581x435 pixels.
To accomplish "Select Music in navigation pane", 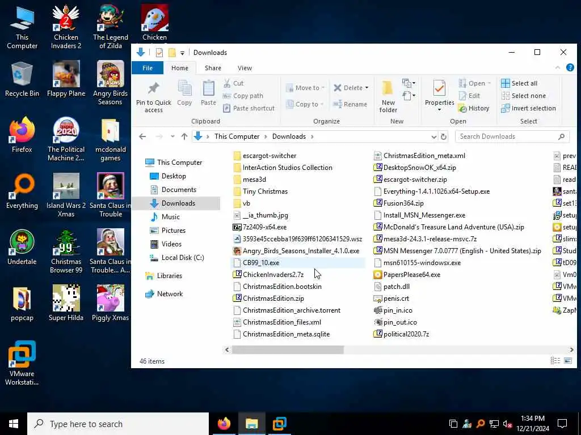I will click(170, 217).
